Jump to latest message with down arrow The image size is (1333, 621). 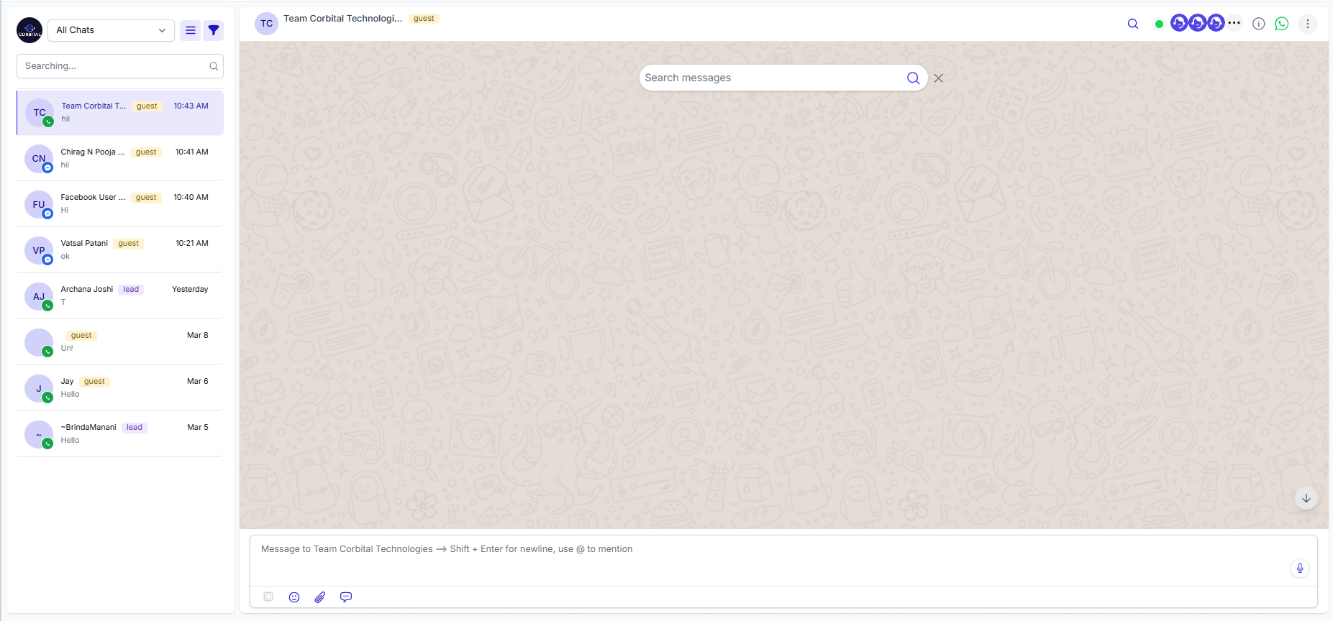click(x=1306, y=498)
